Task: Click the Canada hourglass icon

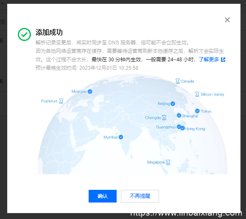Action: [x=177, y=81]
